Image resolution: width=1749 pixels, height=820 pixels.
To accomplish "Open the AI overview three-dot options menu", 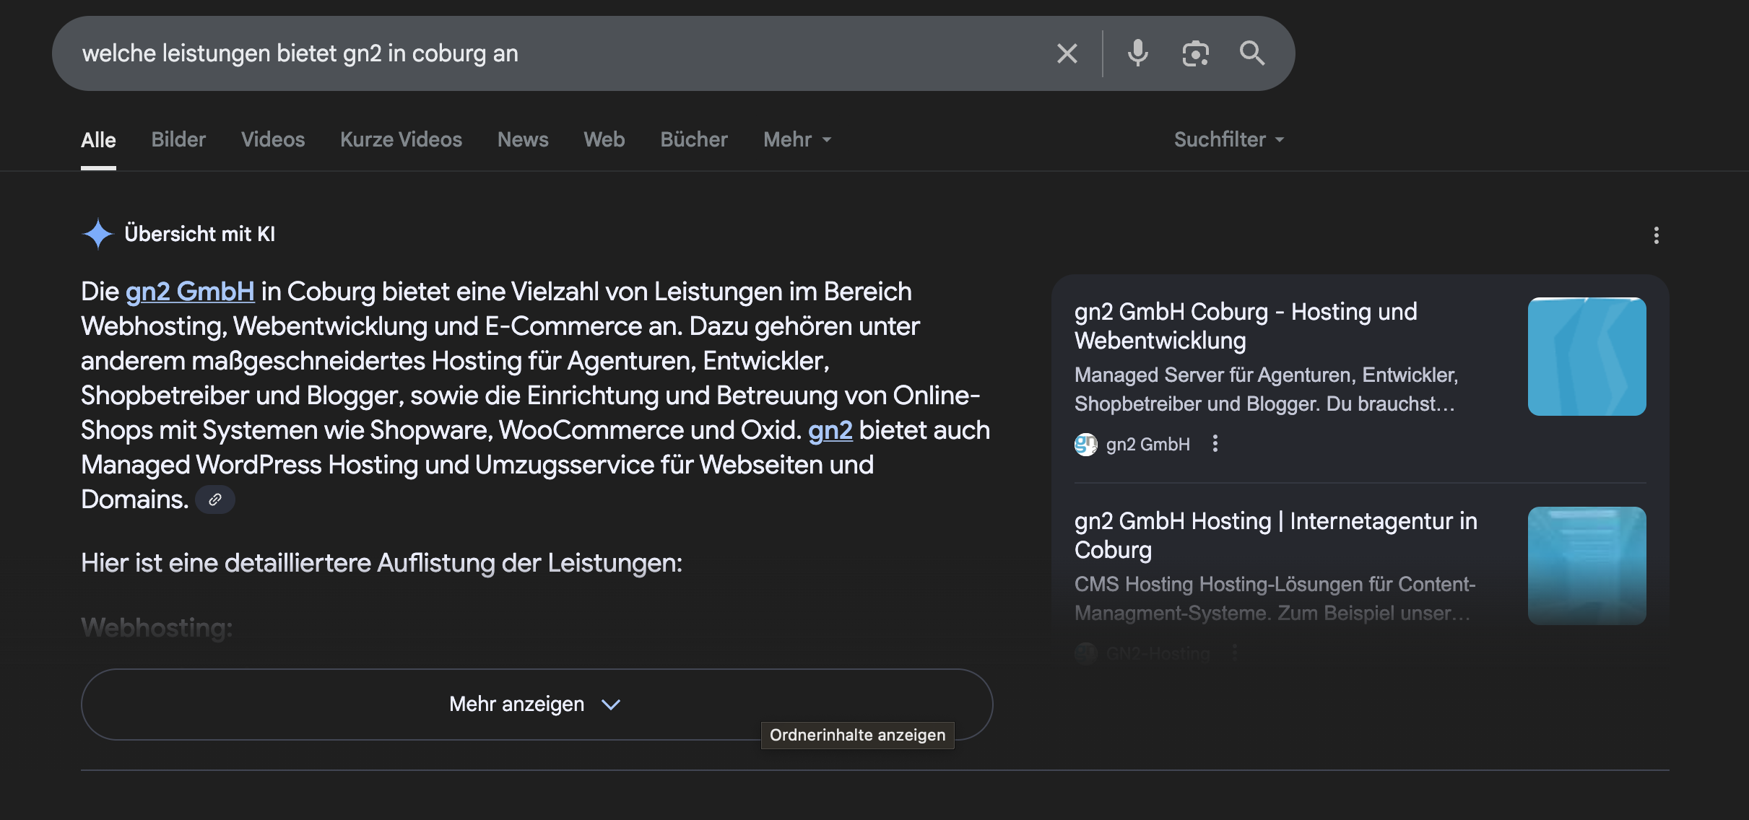I will pos(1657,235).
